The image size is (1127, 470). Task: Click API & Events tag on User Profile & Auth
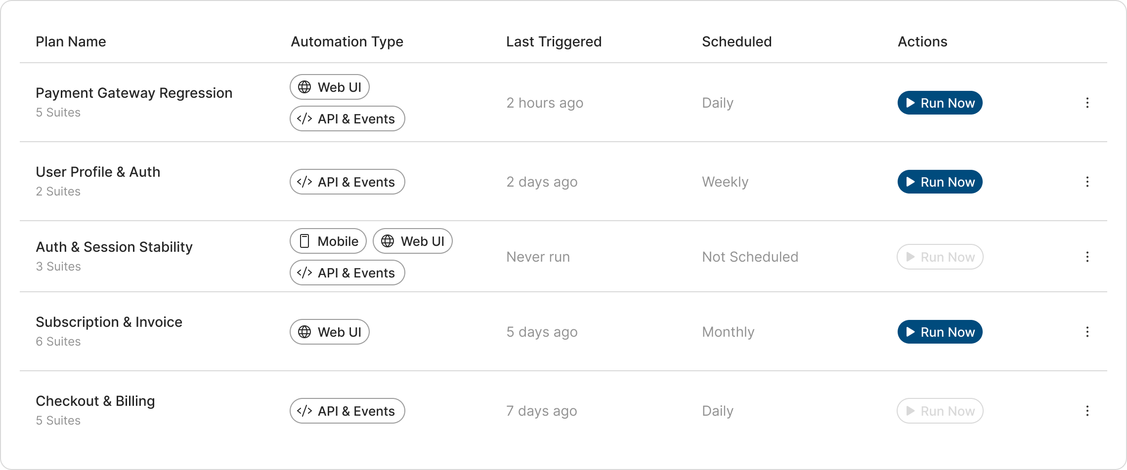click(x=347, y=182)
